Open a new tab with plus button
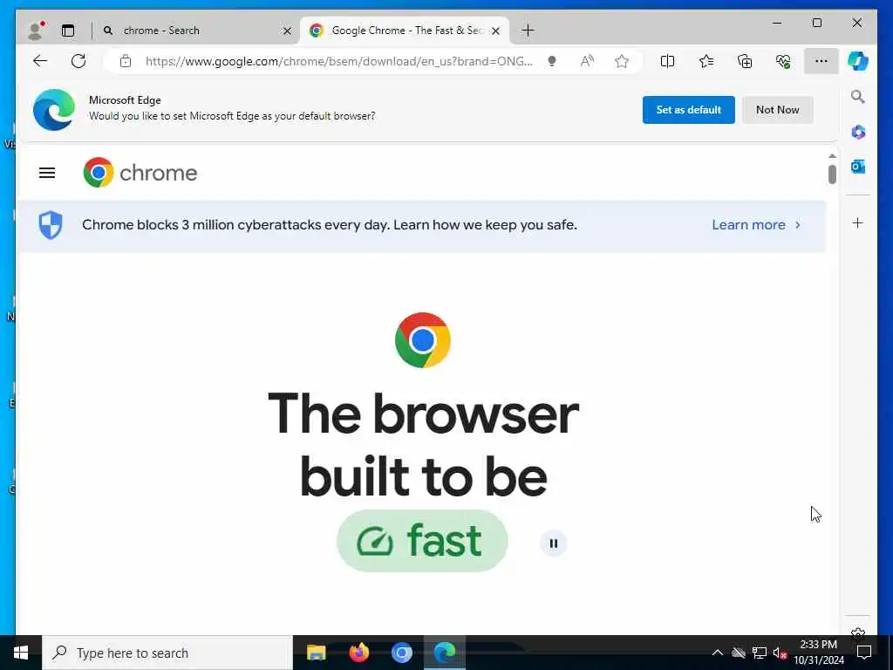The image size is (893, 670). pyautogui.click(x=528, y=31)
